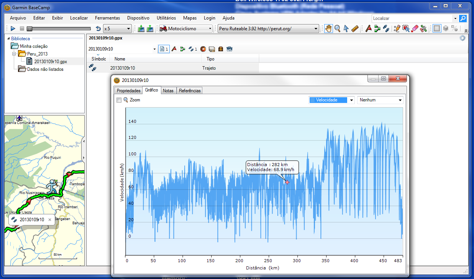The width and height of the screenshot is (474, 279).
Task: Click the blue search magnifier button
Action: click(463, 18)
